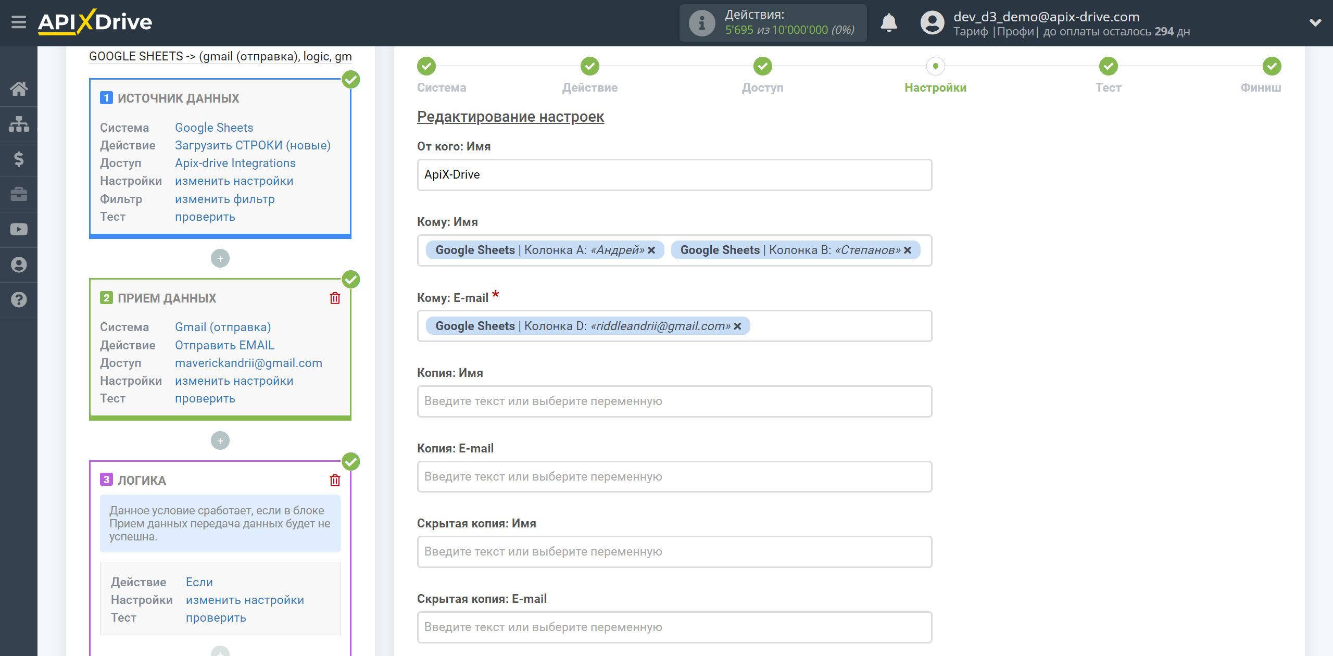The image size is (1333, 656).
Task: Open the notifications bell
Action: pyautogui.click(x=889, y=23)
